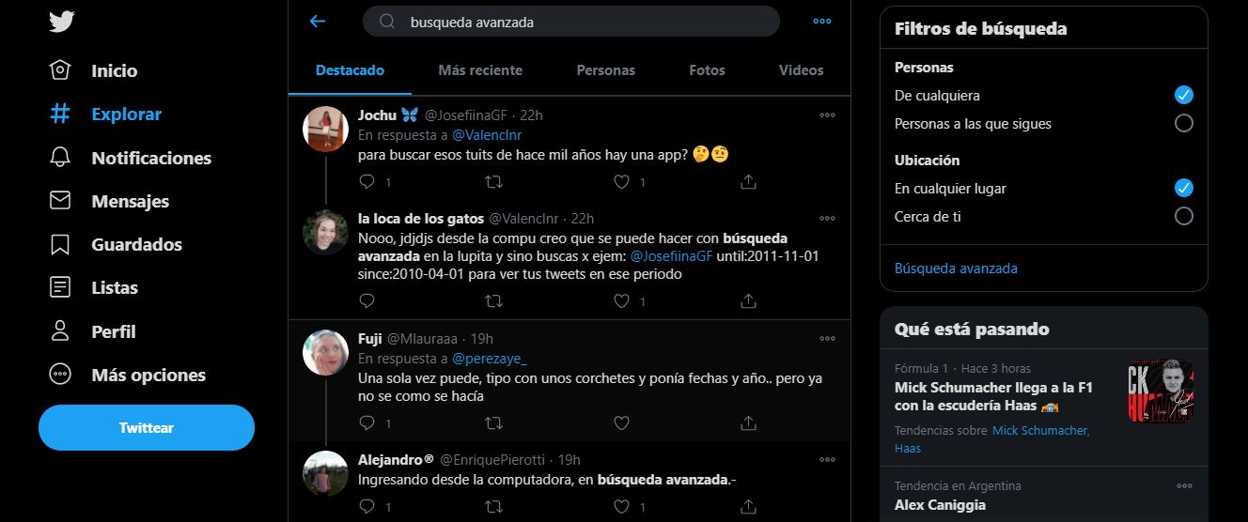Click the Twitter bird logo
Viewport: 1248px width, 522px height.
[x=62, y=21]
